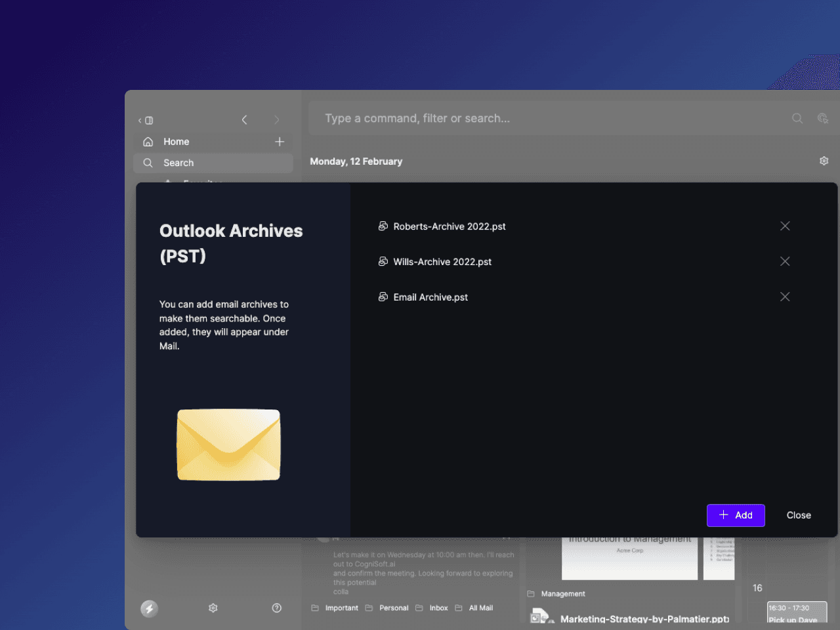840x630 pixels.
Task: Click the folder icon beside Important
Action: pyautogui.click(x=315, y=608)
